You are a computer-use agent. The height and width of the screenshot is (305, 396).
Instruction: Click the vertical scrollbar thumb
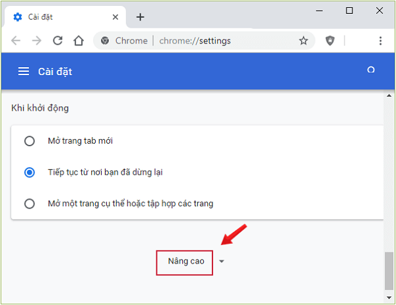pyautogui.click(x=389, y=271)
